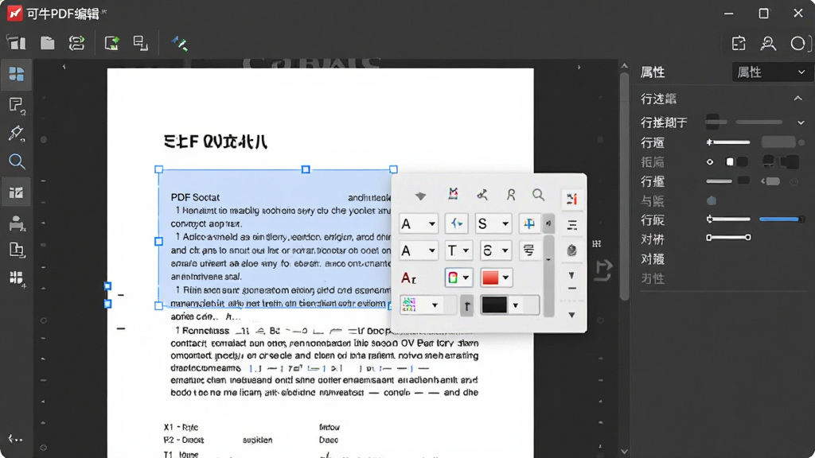Click the share box icon at top right
Image resolution: width=815 pixels, height=458 pixels.
pos(739,44)
